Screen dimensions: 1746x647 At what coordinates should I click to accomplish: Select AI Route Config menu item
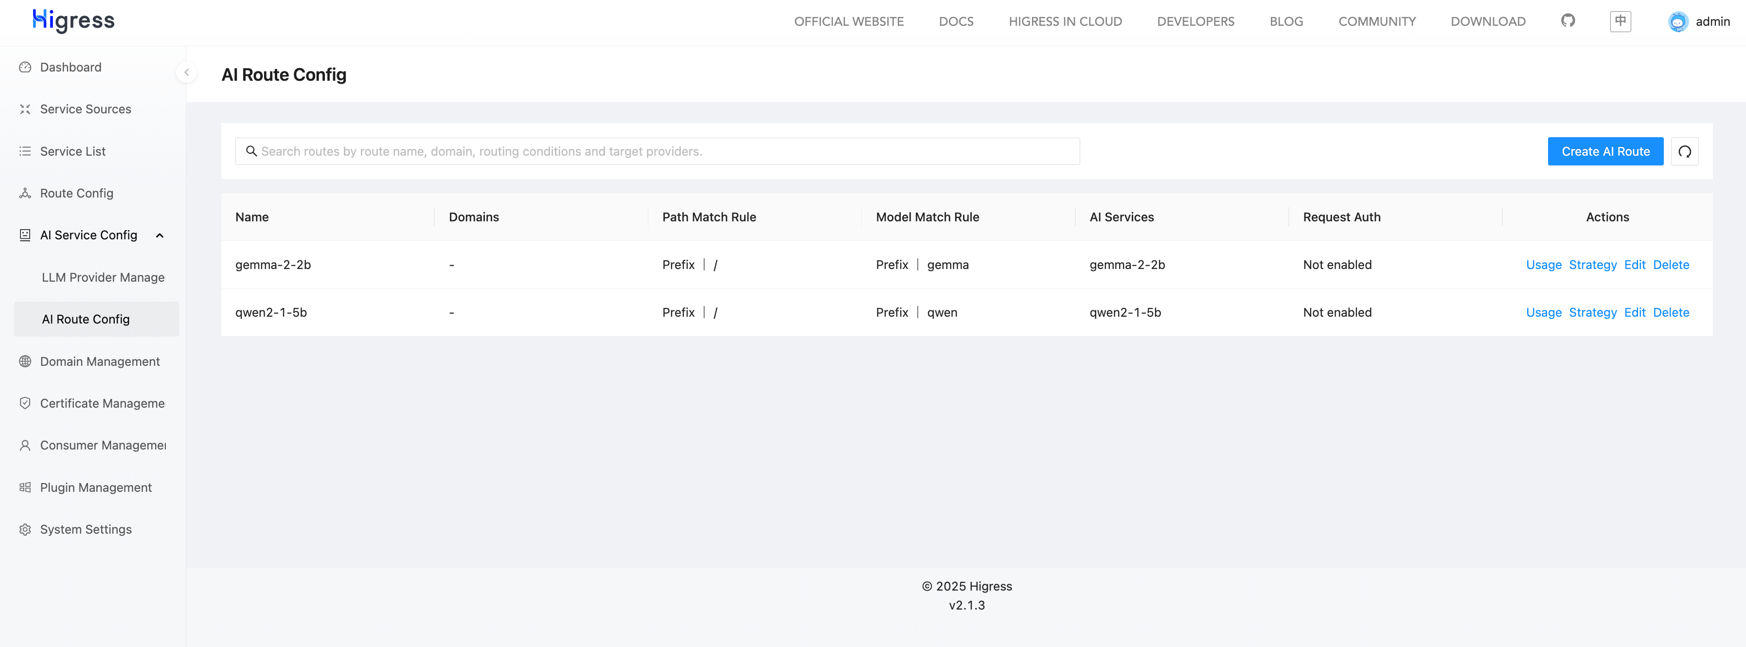[96, 320]
